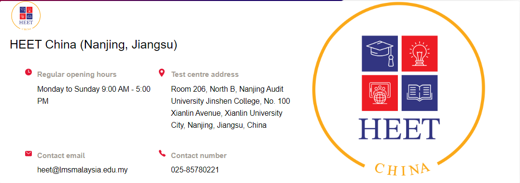
Task: Click the large HEET wordmark text
Action: (x=400, y=129)
